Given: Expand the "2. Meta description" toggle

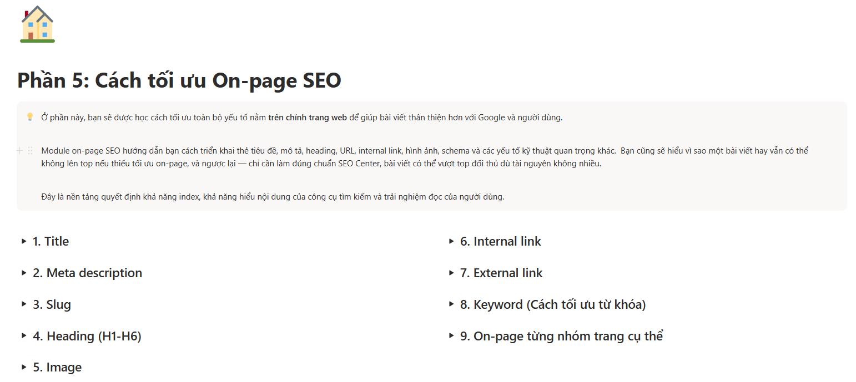Looking at the screenshot, I should (x=23, y=273).
